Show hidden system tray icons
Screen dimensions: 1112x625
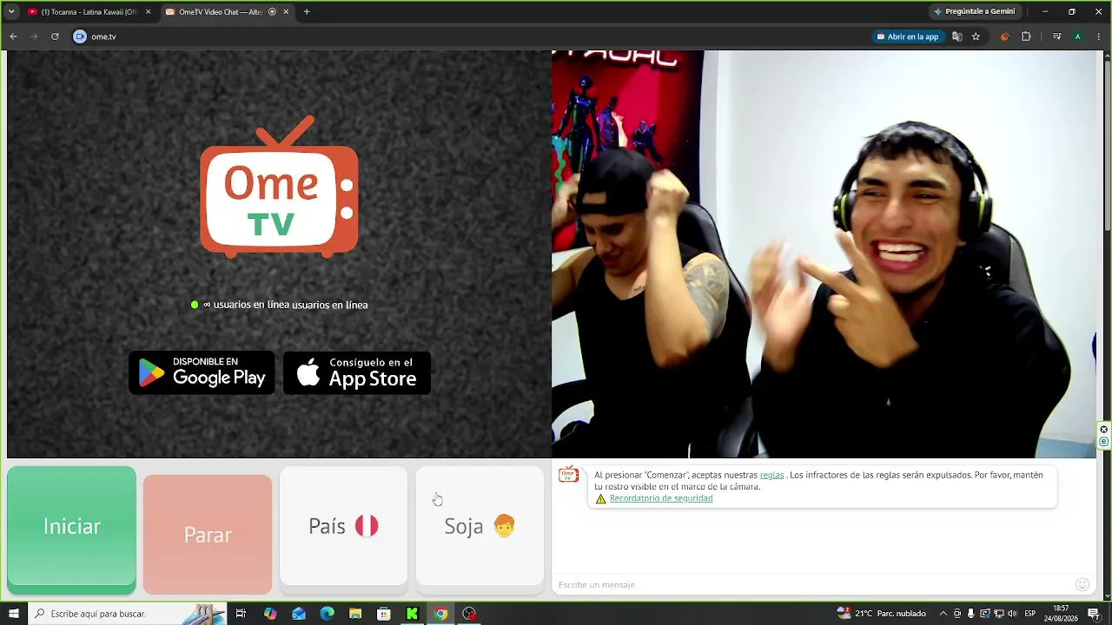pos(943,614)
